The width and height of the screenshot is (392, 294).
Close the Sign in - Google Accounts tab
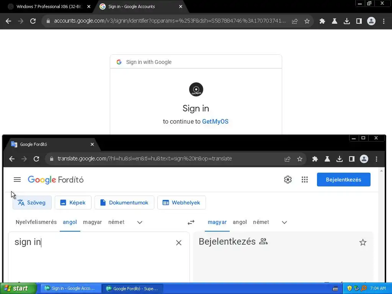[x=181, y=7]
